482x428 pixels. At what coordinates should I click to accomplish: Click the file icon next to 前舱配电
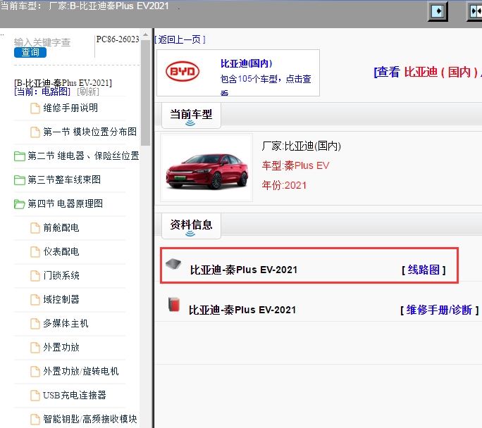(35, 228)
